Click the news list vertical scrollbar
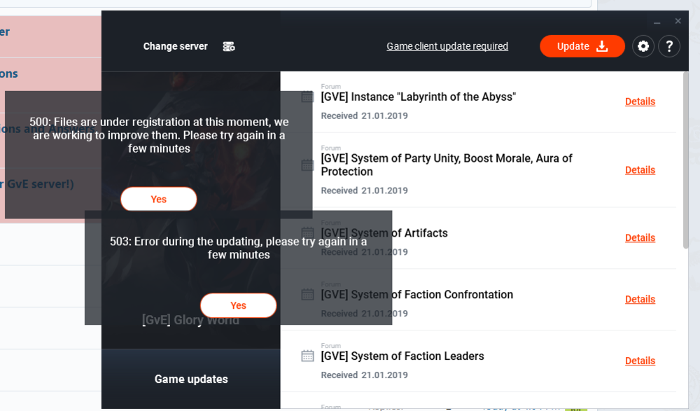Screen dimensions: 700x411 coord(685,161)
